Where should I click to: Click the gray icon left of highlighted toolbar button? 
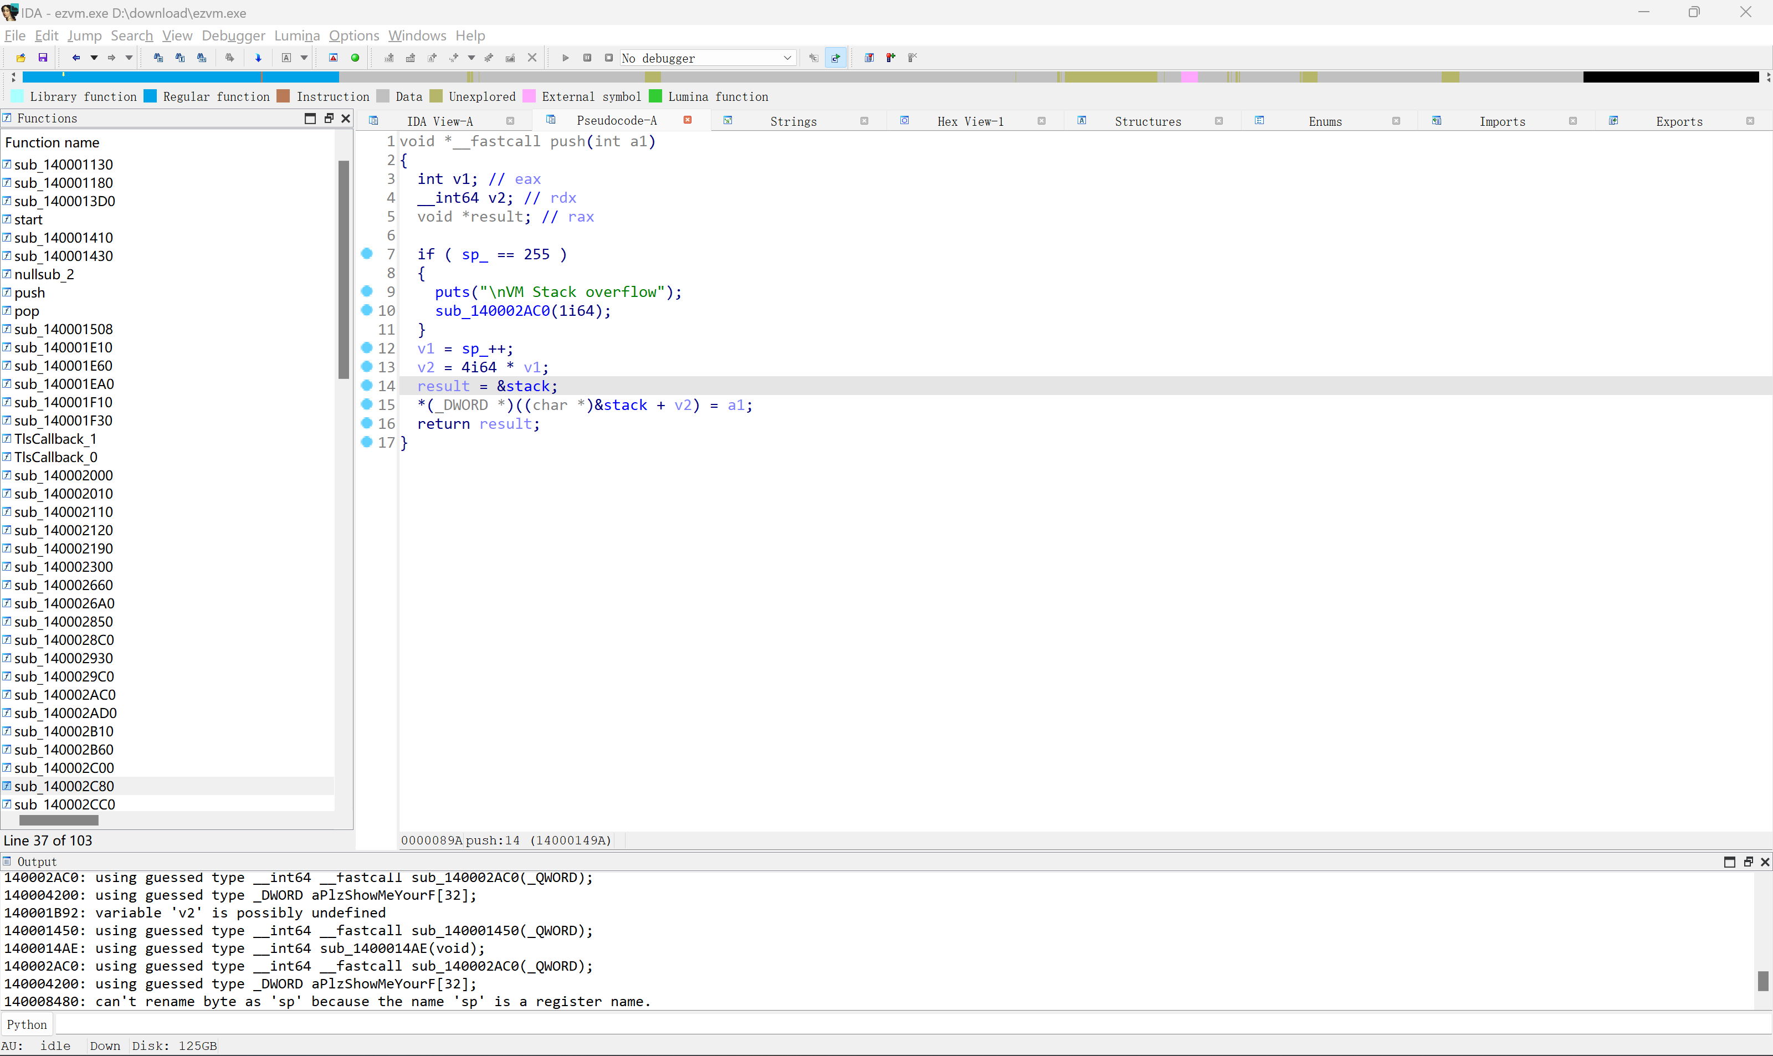814,58
